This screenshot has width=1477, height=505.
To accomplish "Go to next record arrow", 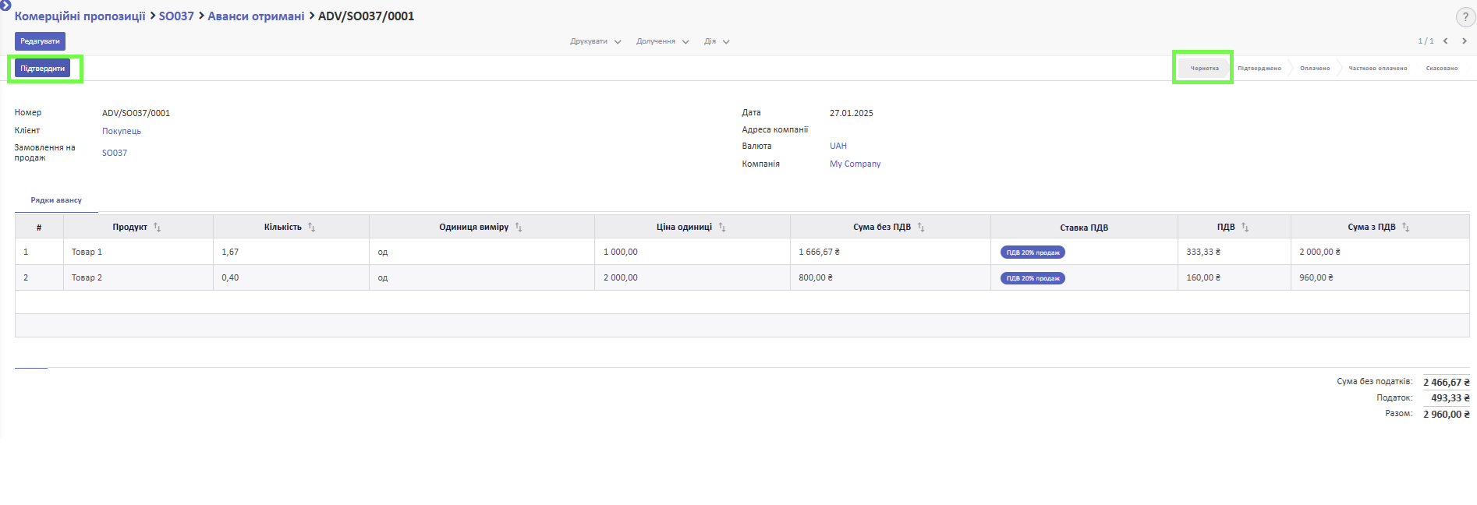I will pyautogui.click(x=1464, y=41).
